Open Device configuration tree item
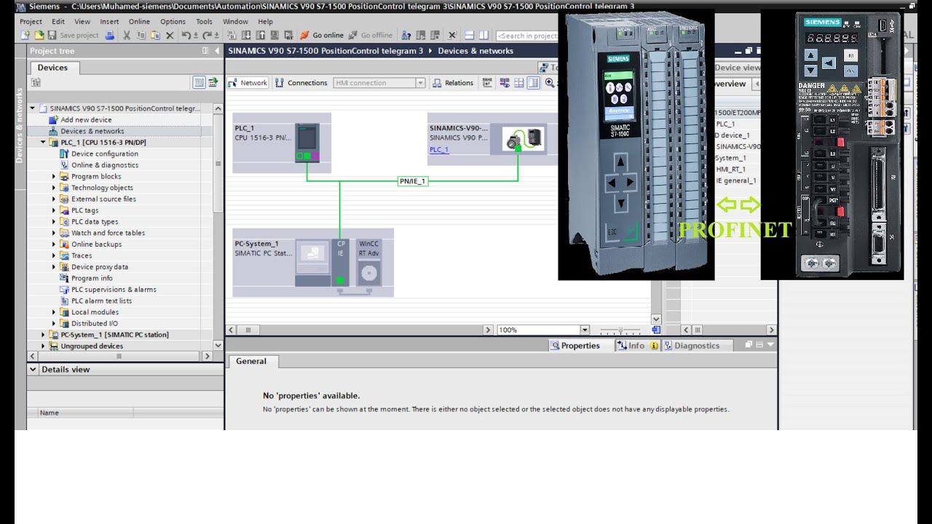The image size is (932, 524). [104, 154]
